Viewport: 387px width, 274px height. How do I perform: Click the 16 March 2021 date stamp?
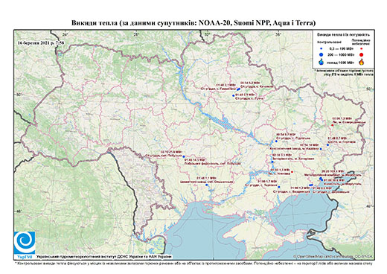pos(41,42)
